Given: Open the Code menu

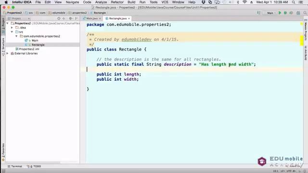Looking at the screenshot, I should point(87,2).
